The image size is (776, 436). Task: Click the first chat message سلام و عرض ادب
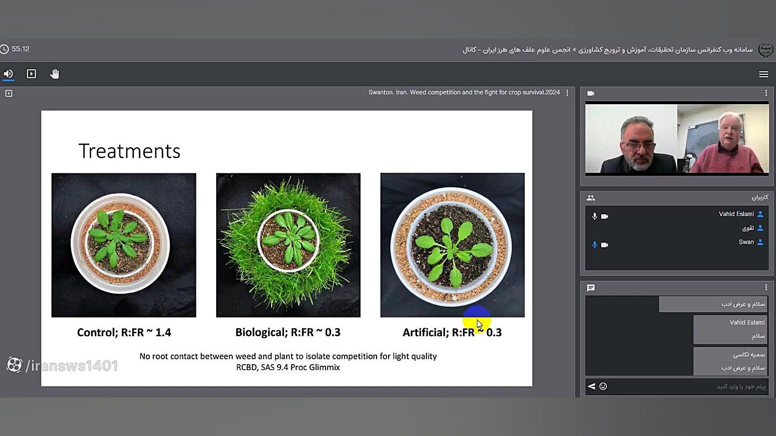(743, 304)
